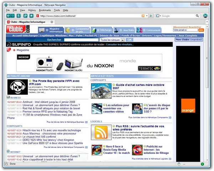Open the address bar history dropdown arrow
The width and height of the screenshot is (214, 171).
[147, 16]
